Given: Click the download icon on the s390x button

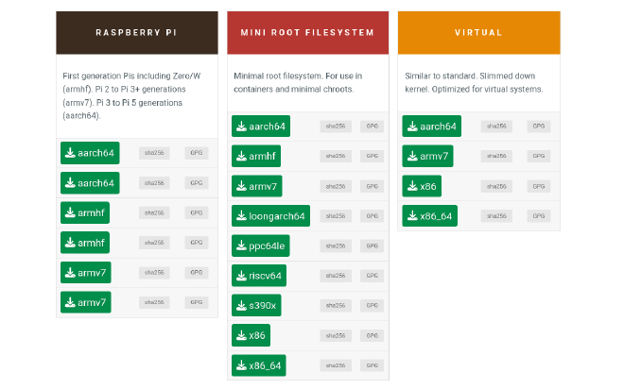Looking at the screenshot, I should coord(242,306).
